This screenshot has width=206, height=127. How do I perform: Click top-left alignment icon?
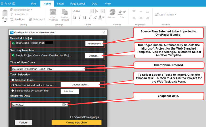tap(134, 11)
